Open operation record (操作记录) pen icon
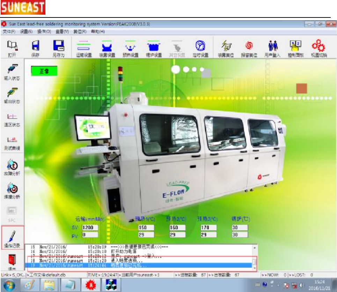This screenshot has height=292, width=337. 12,239
